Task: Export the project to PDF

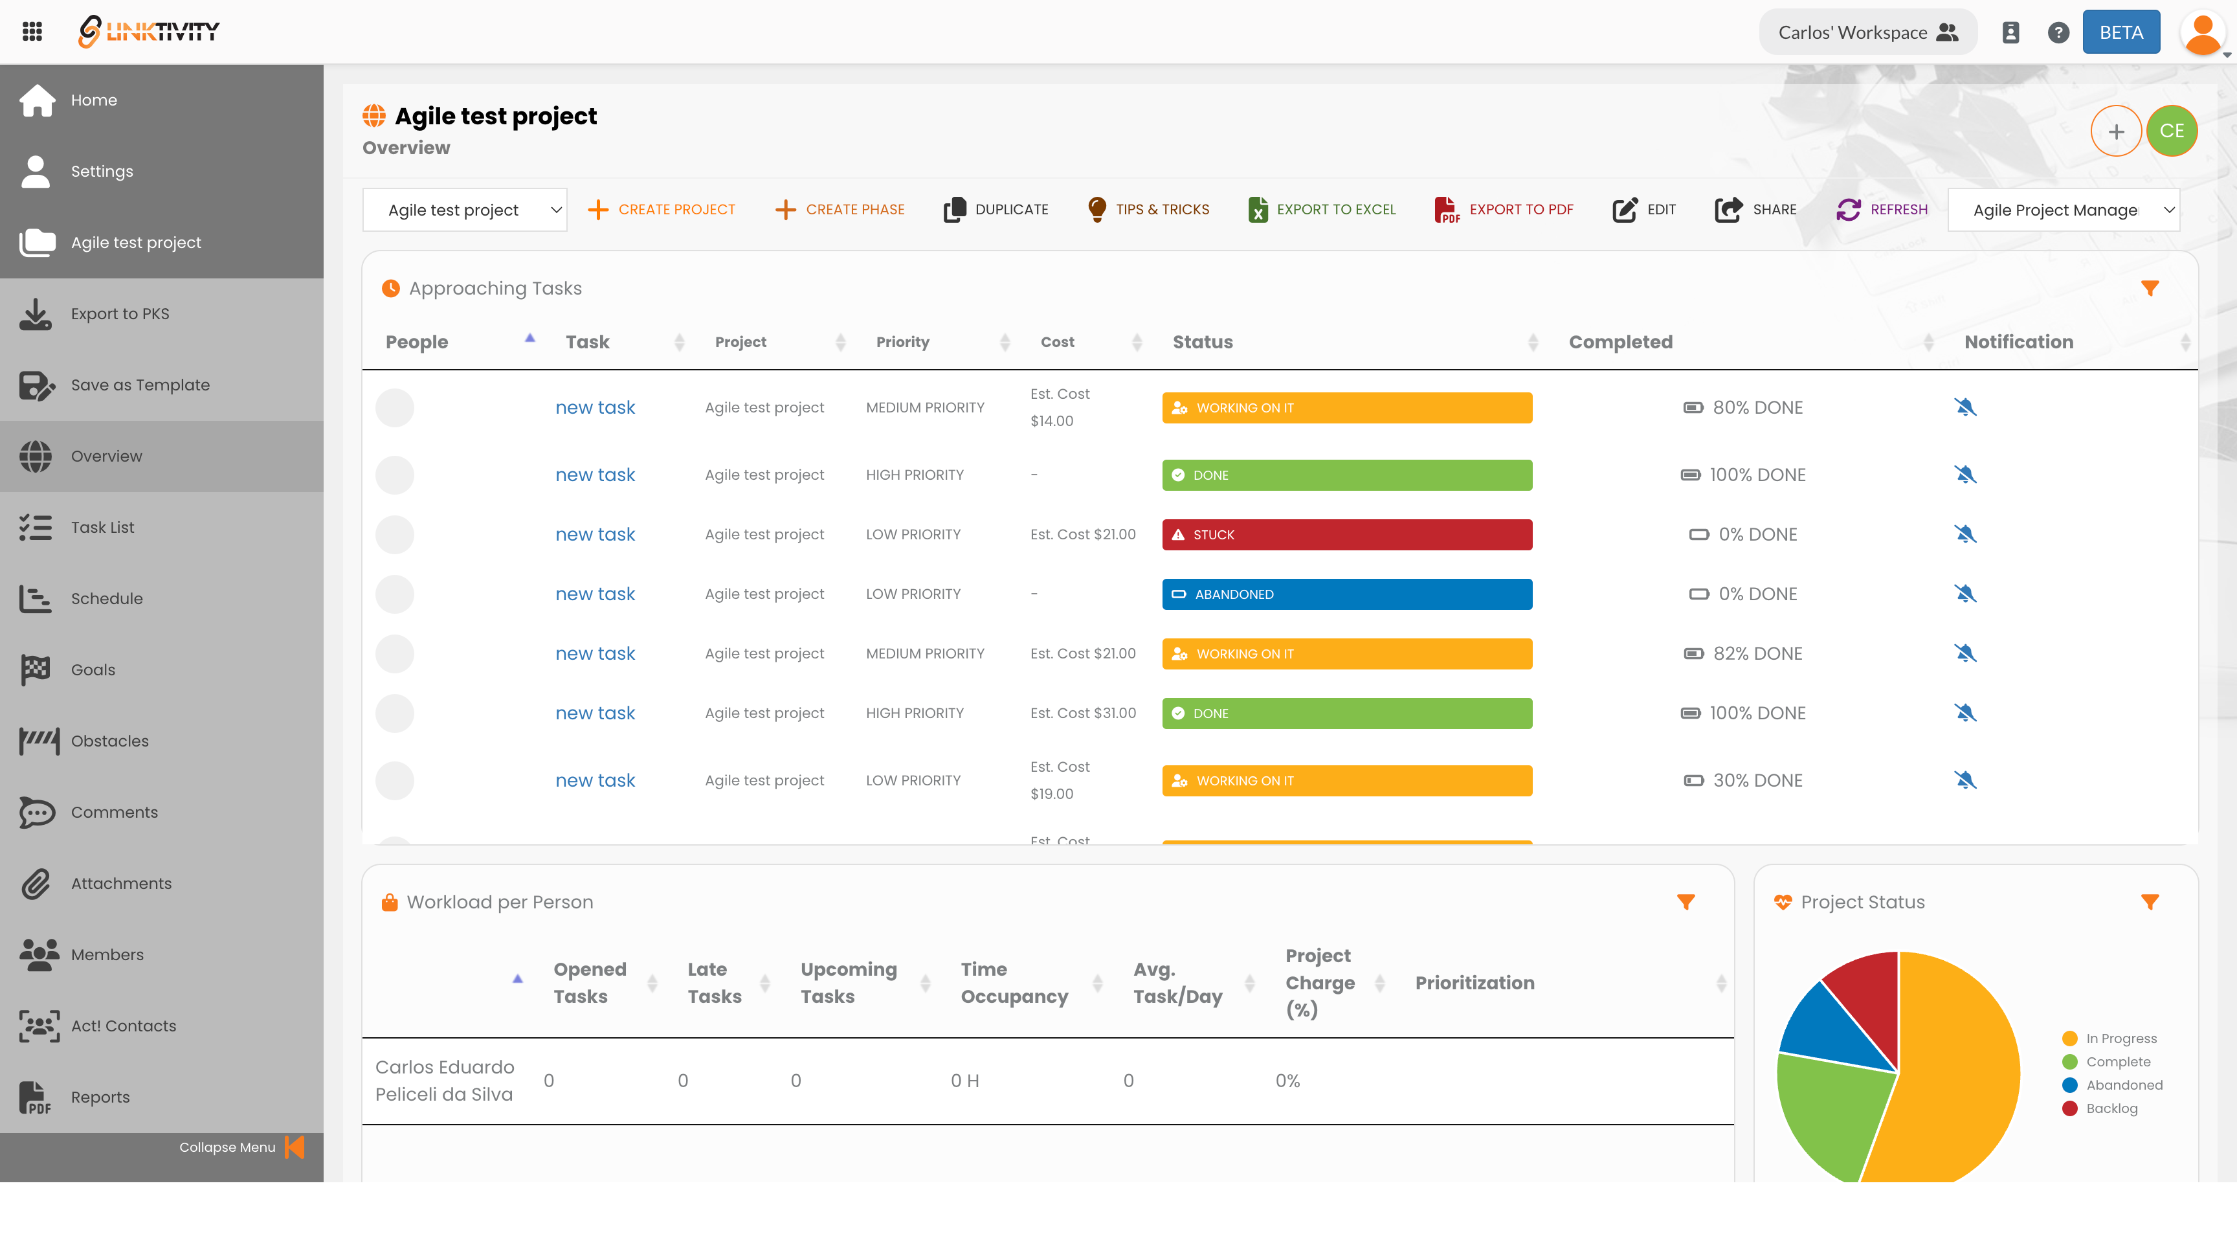Action: (x=1504, y=209)
